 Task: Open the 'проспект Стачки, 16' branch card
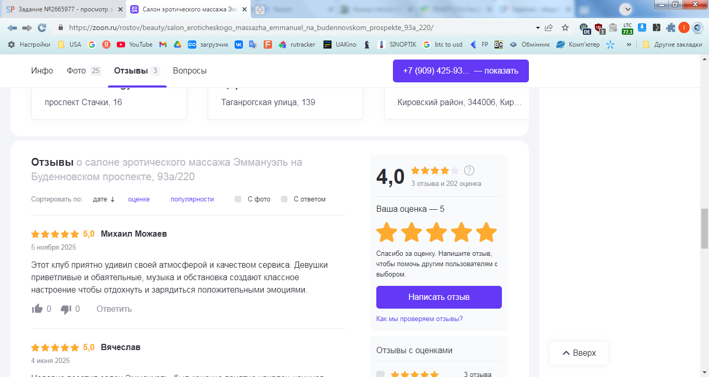pyautogui.click(x=109, y=103)
